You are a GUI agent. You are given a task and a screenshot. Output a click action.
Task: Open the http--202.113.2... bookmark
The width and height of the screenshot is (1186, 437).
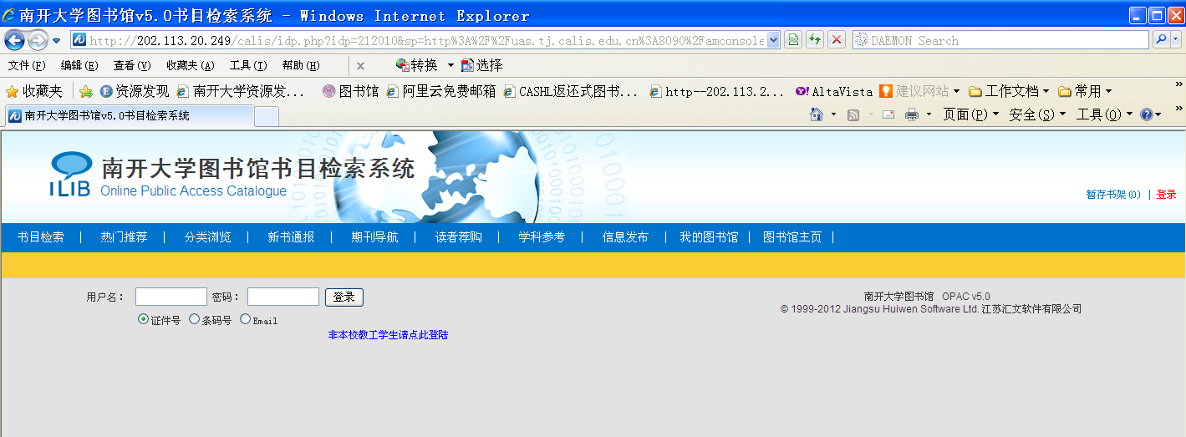click(717, 91)
